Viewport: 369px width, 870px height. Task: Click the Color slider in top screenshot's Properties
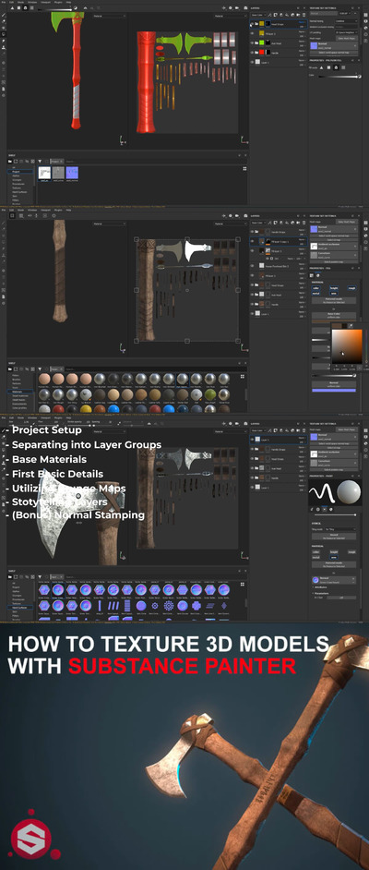click(x=338, y=76)
